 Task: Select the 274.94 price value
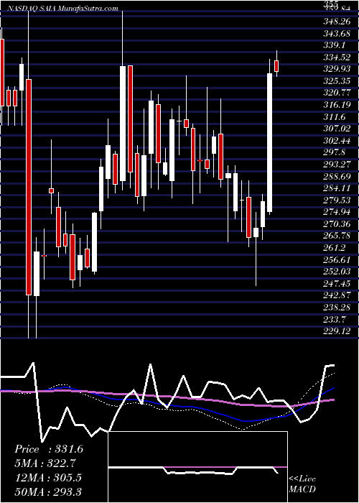tap(336, 212)
